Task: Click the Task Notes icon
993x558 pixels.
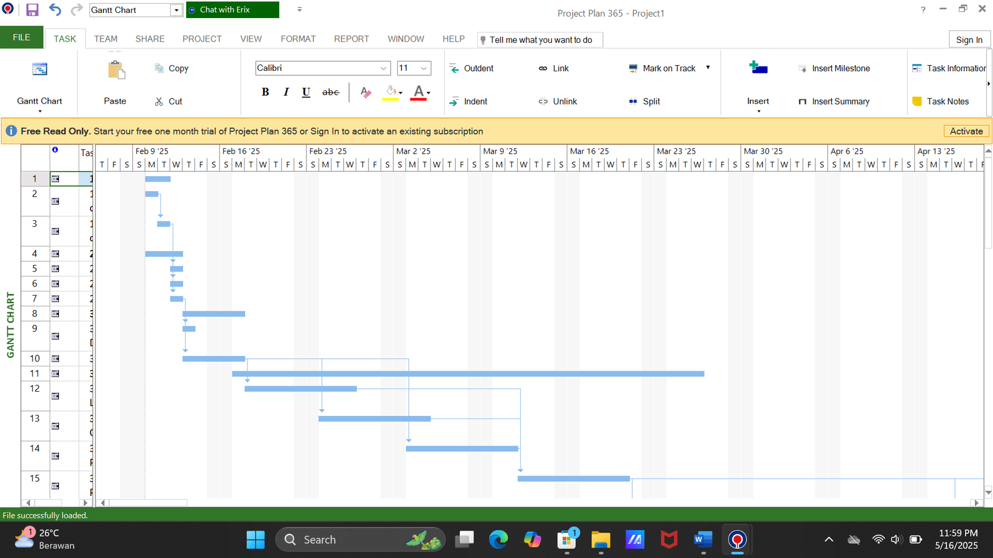Action: [917, 102]
